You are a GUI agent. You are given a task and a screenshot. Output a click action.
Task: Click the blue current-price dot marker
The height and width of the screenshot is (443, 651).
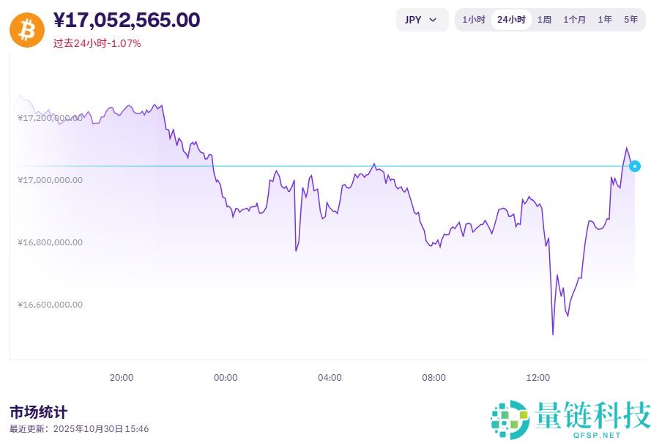coord(635,166)
